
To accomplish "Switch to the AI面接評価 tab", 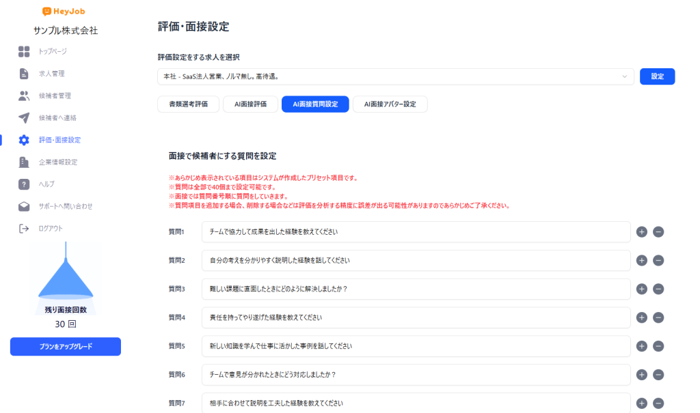I will (250, 104).
